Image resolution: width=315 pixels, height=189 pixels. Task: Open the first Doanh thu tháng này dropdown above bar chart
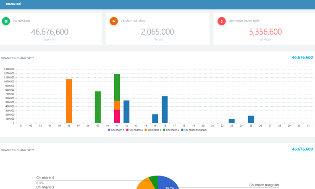coord(18,58)
